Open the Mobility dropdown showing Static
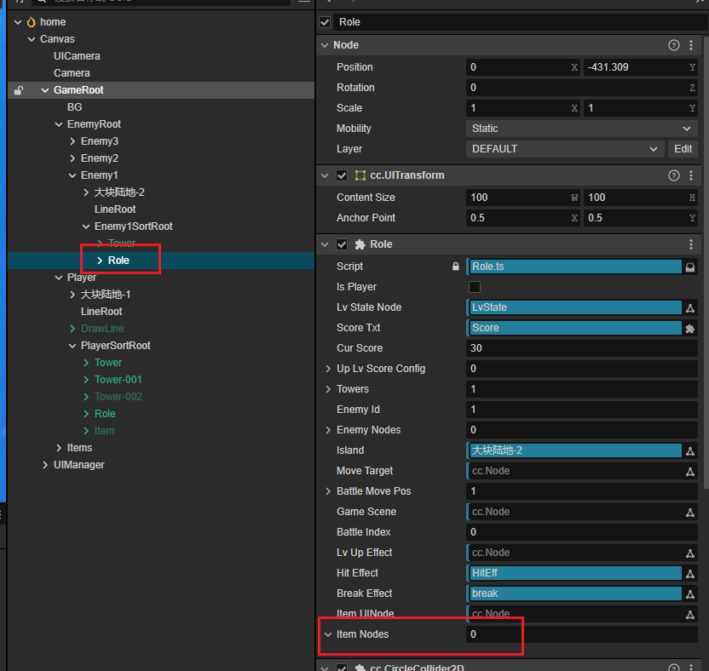This screenshot has height=671, width=709. [581, 129]
